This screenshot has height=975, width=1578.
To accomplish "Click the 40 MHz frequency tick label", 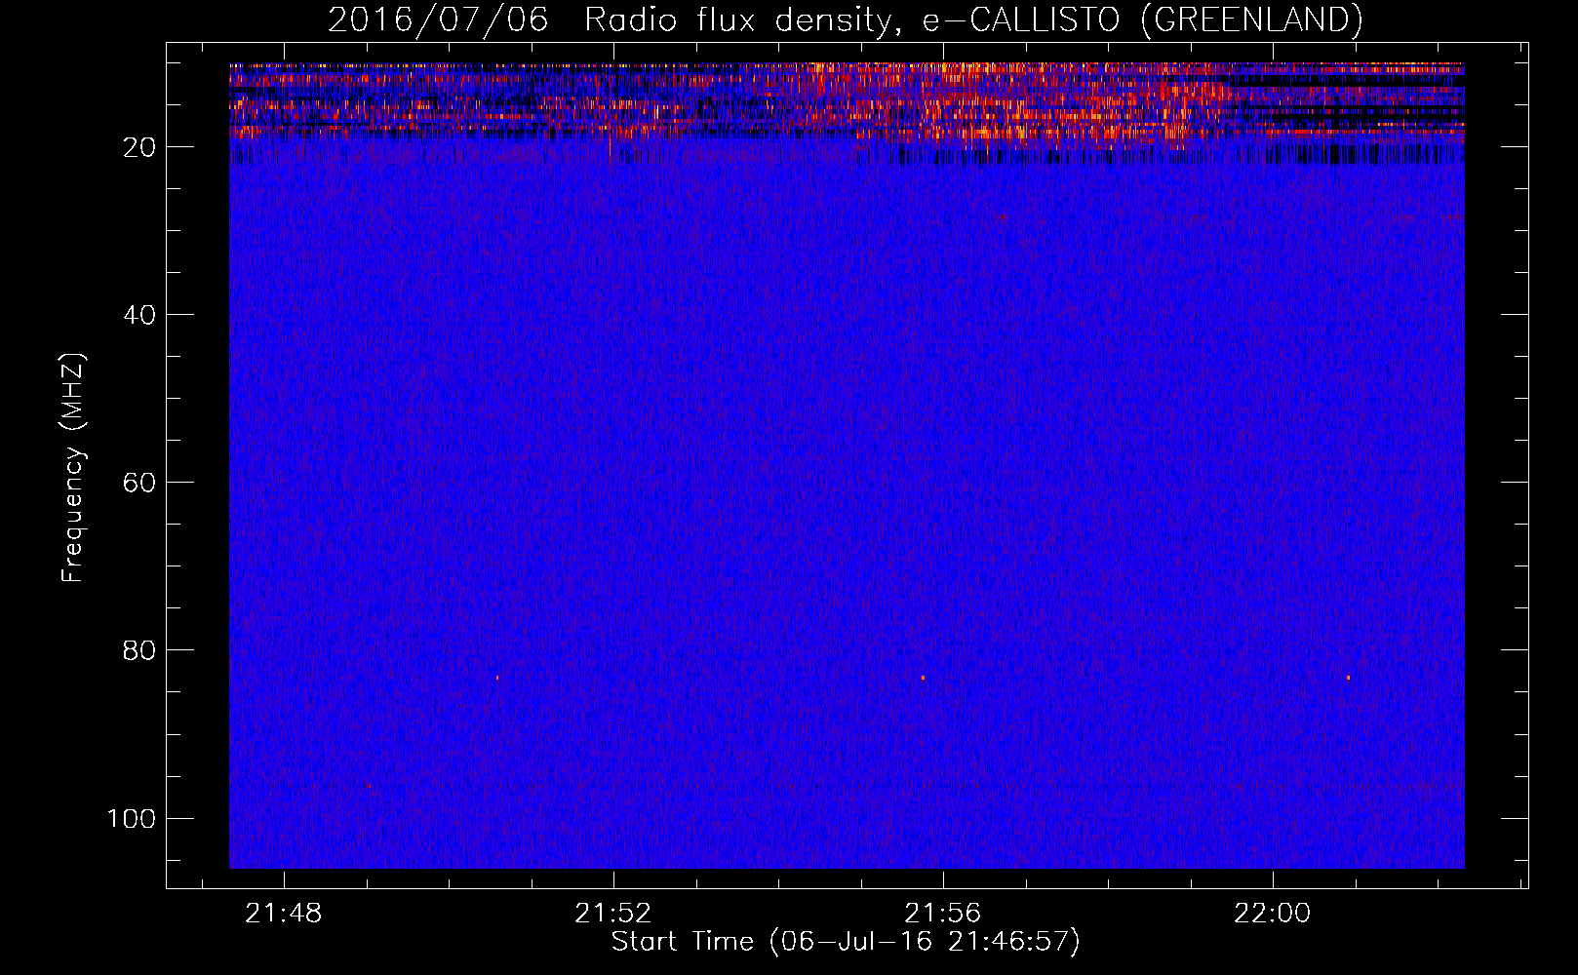I will [139, 315].
